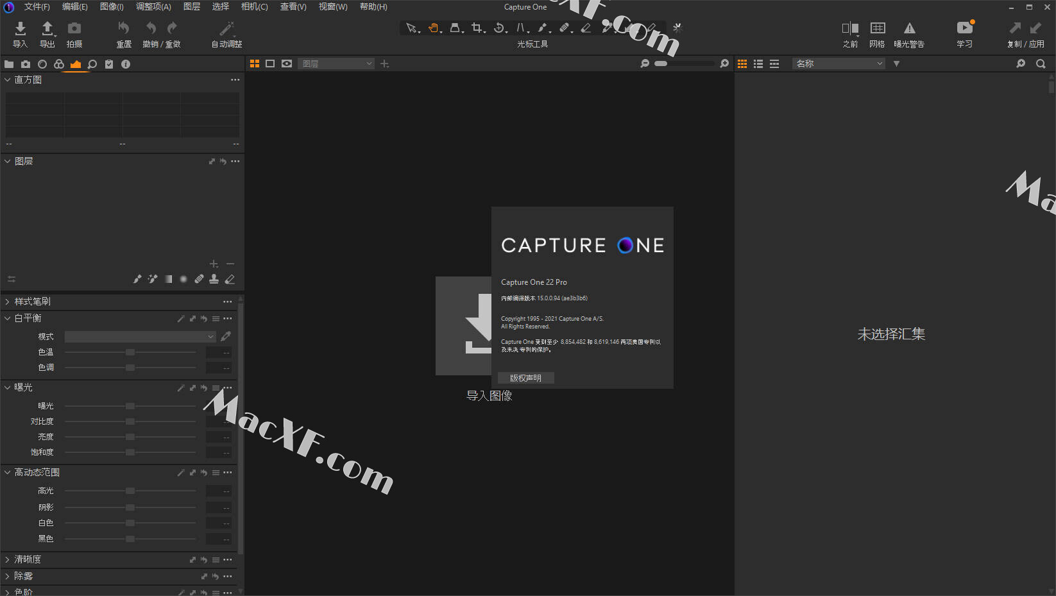Select the pointer cursor tool
The height and width of the screenshot is (596, 1056).
pos(412,28)
